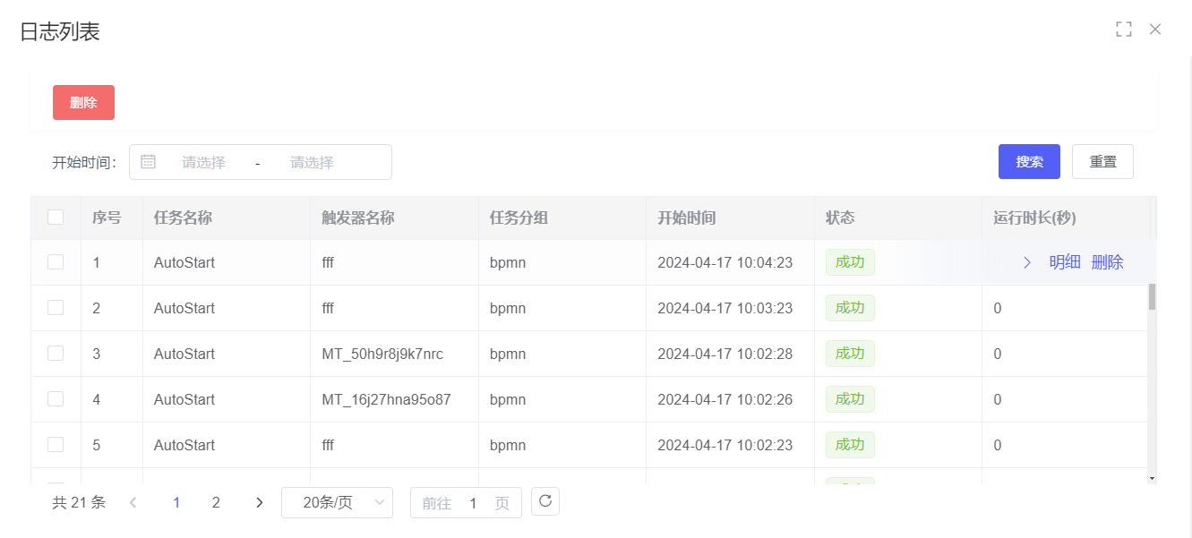Click the red 删除 button

pyautogui.click(x=83, y=102)
